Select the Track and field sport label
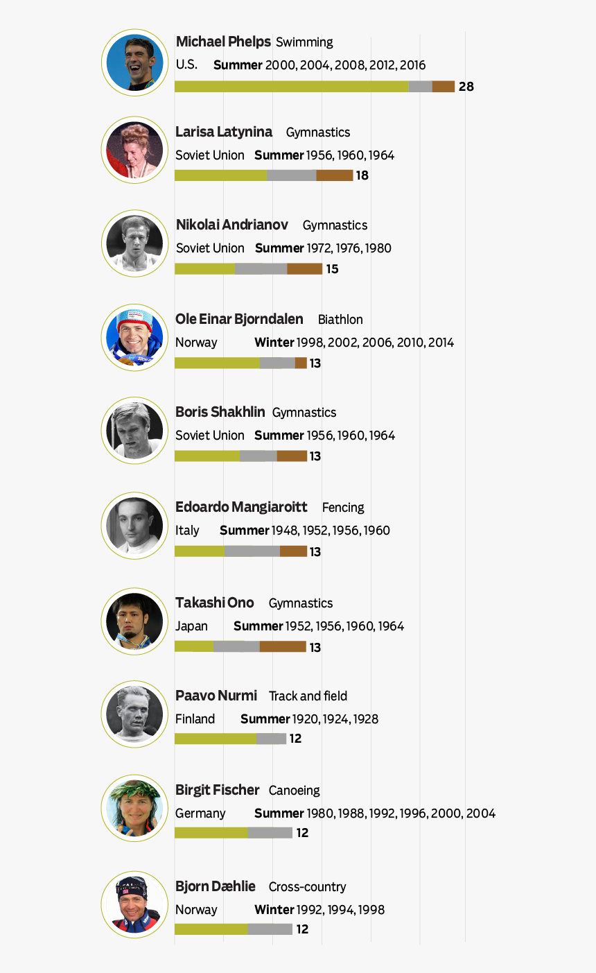Viewport: 596px width, 973px height. tap(308, 696)
